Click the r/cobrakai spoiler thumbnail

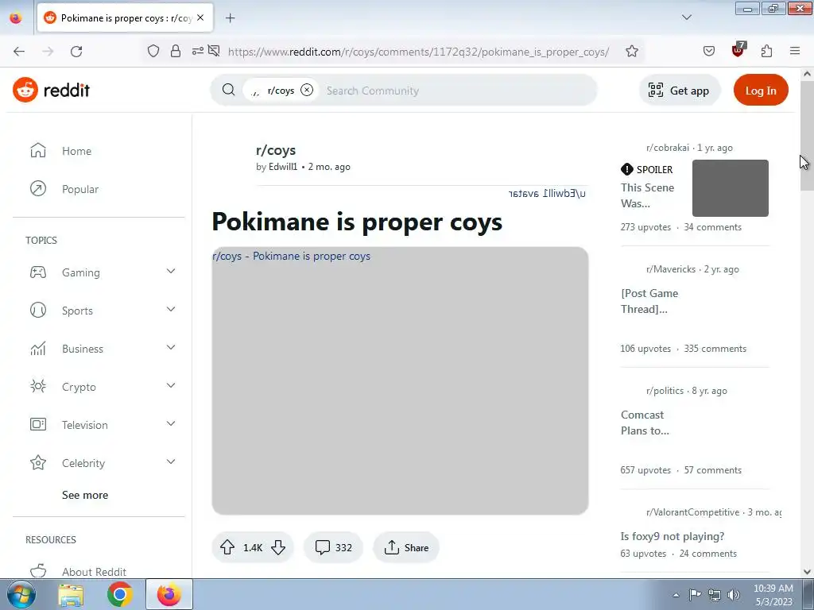tap(730, 187)
